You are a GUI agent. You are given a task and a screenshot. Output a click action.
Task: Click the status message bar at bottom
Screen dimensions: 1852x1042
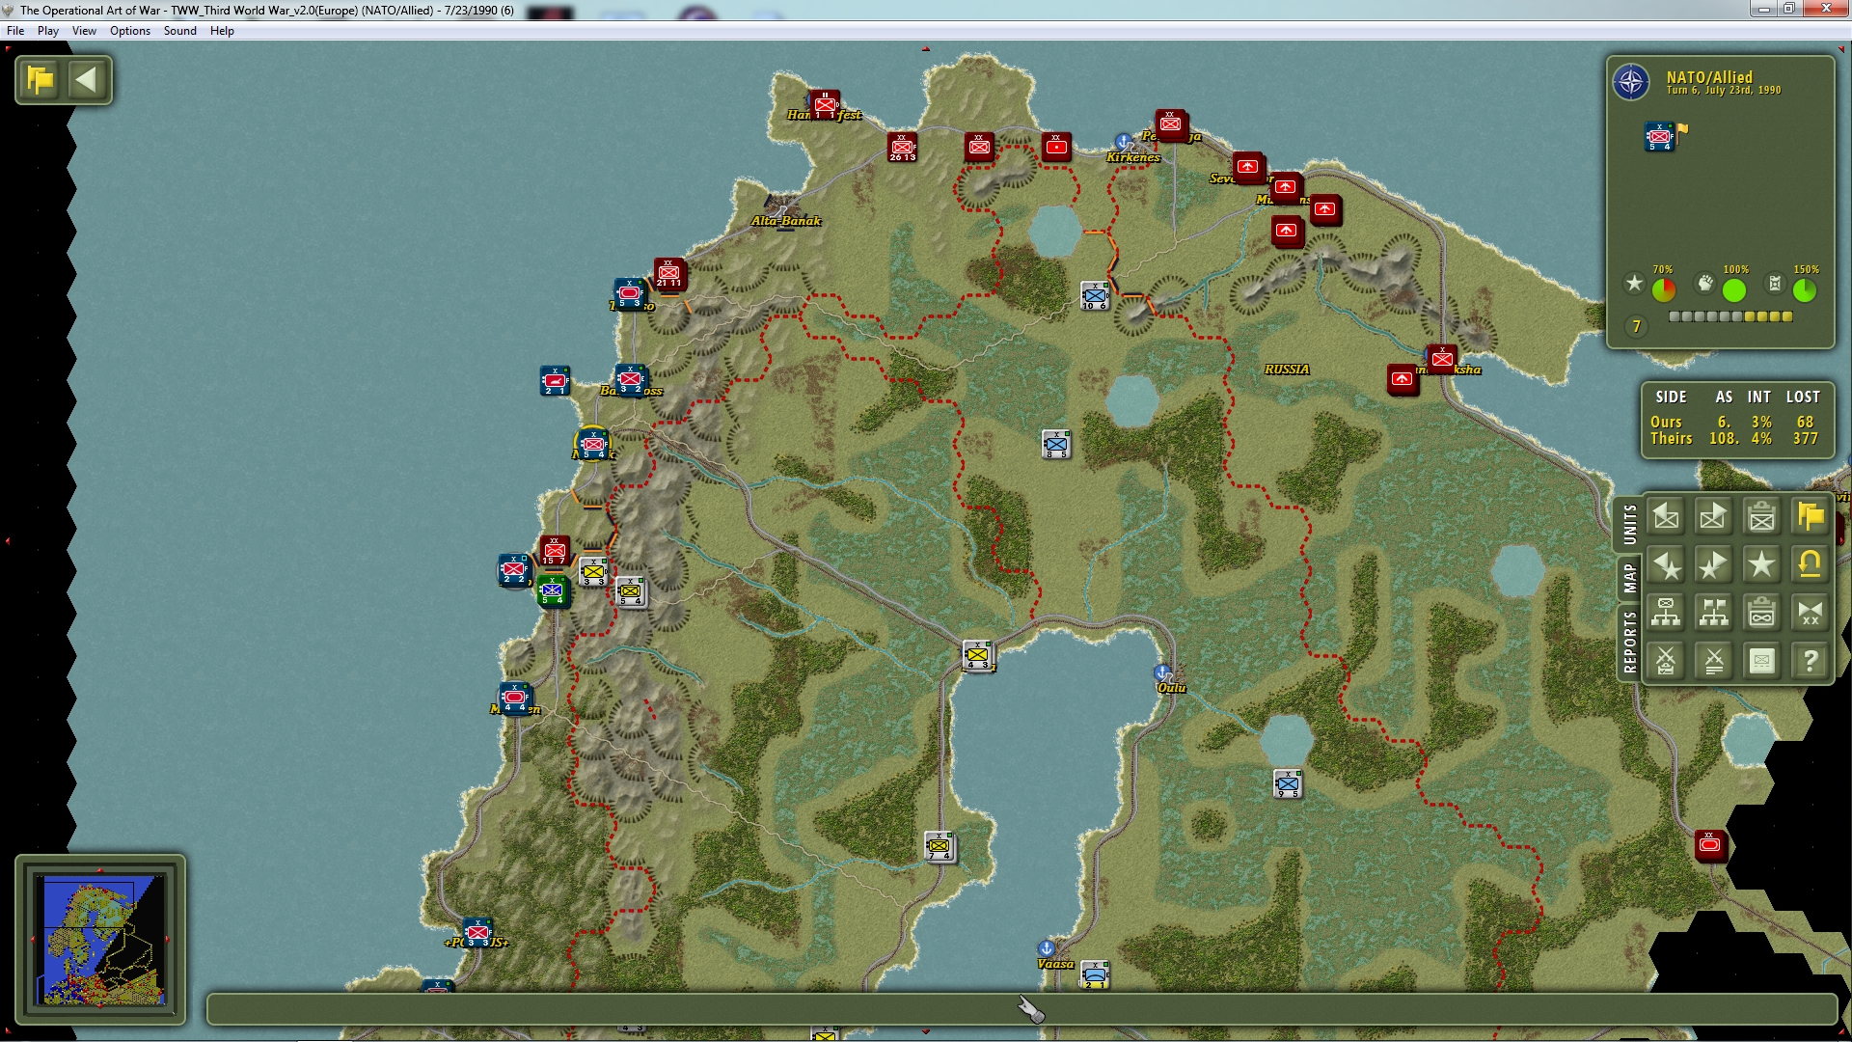pos(1021,1009)
